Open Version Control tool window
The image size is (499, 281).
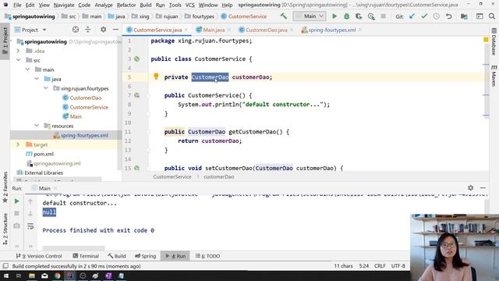(39, 256)
